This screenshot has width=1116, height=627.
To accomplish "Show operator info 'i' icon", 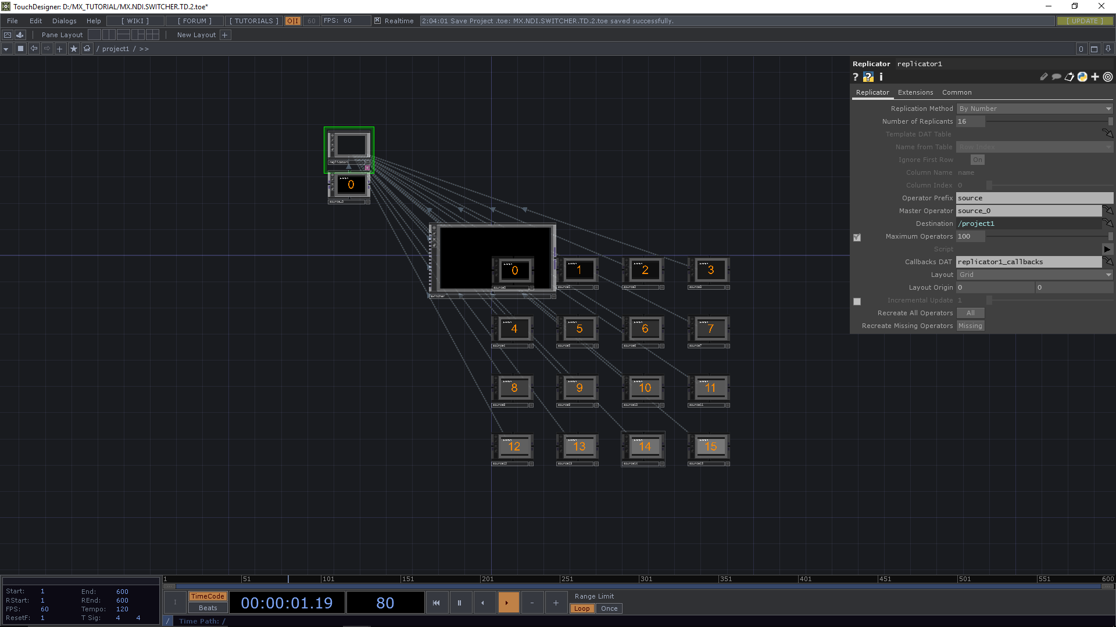I will point(881,77).
